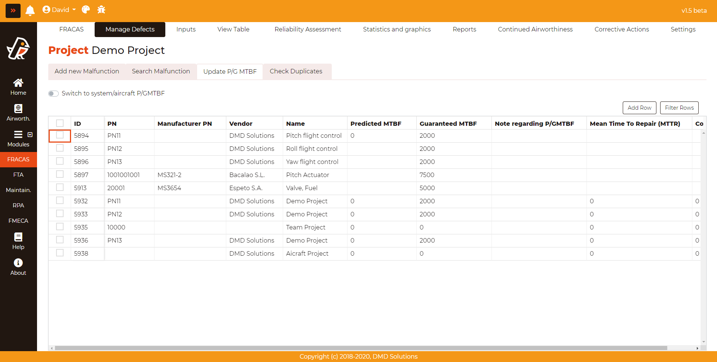Go to Home in sidebar
Screen dimensions: 717x362
pyautogui.click(x=18, y=87)
